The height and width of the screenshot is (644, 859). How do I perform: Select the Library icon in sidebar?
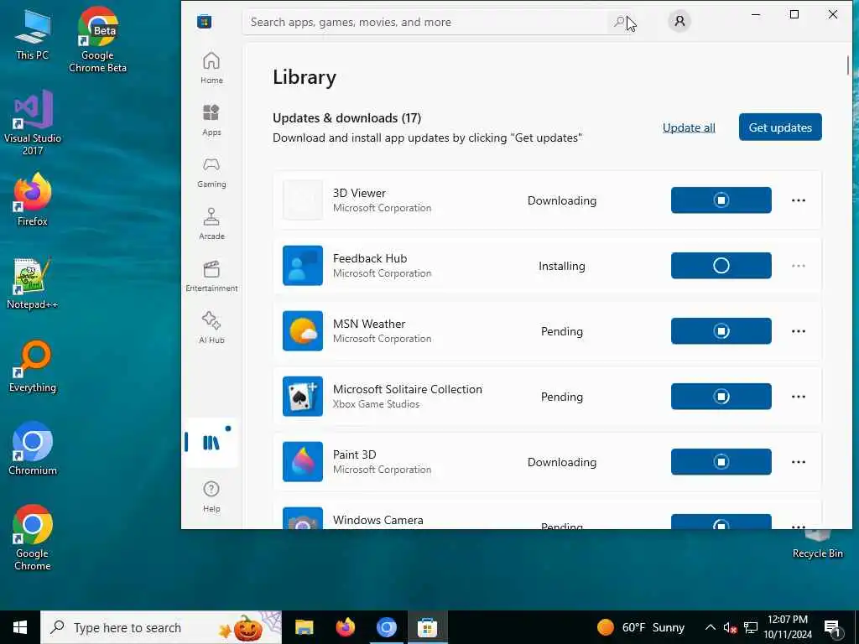[x=211, y=443]
